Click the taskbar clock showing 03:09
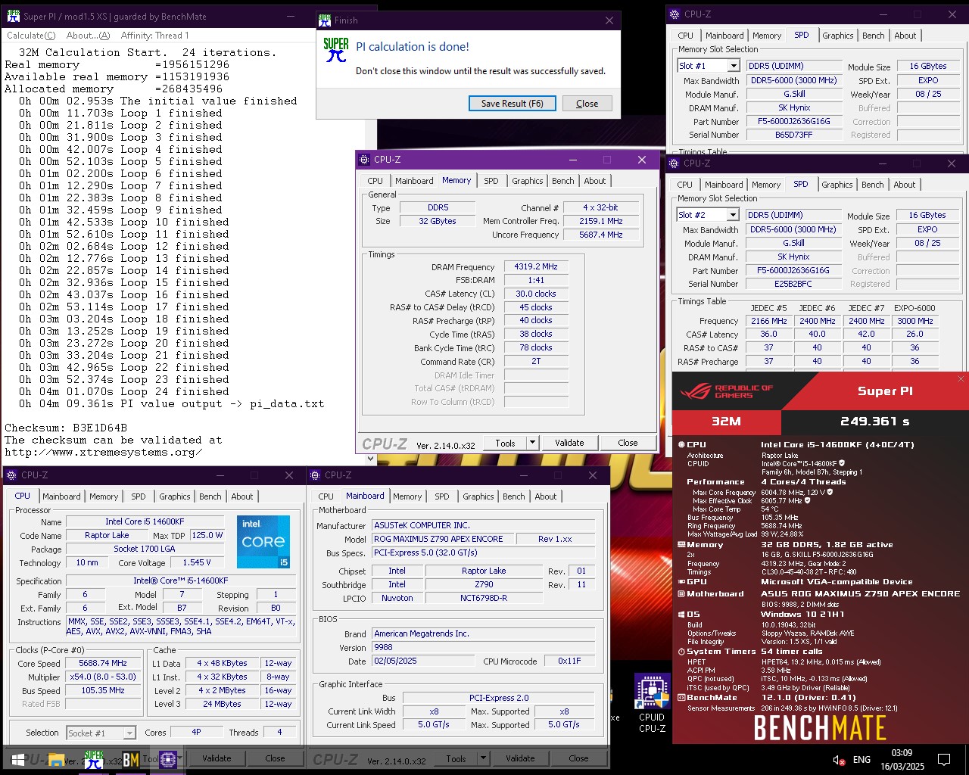 pyautogui.click(x=902, y=760)
